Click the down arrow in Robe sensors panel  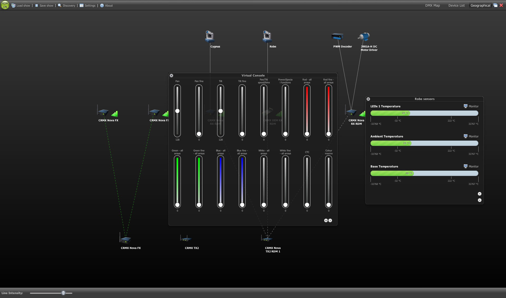tap(480, 200)
